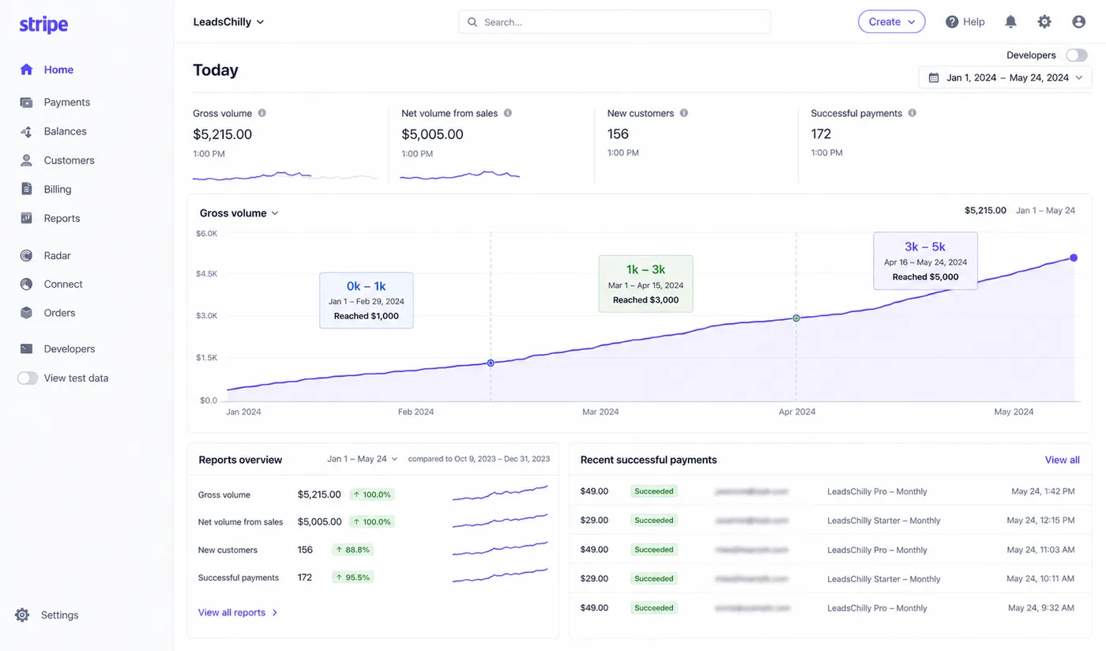Open Reports in sidebar

tap(62, 218)
